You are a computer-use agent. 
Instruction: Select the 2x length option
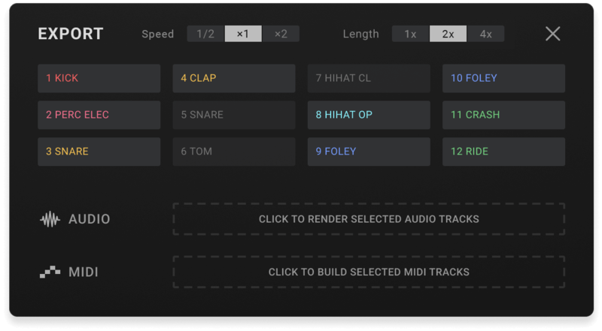tap(448, 34)
